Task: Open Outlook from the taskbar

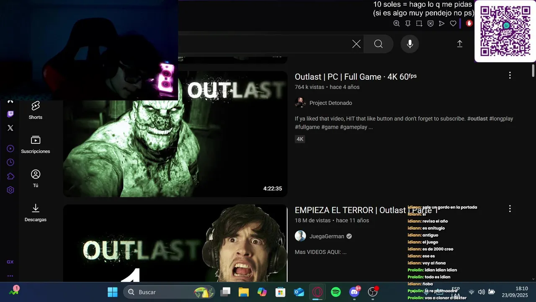Action: point(299,292)
